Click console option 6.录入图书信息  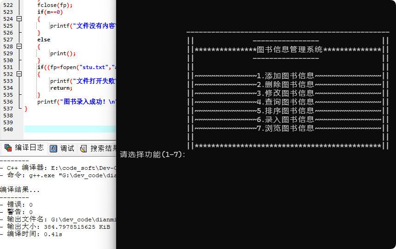[x=285, y=120]
